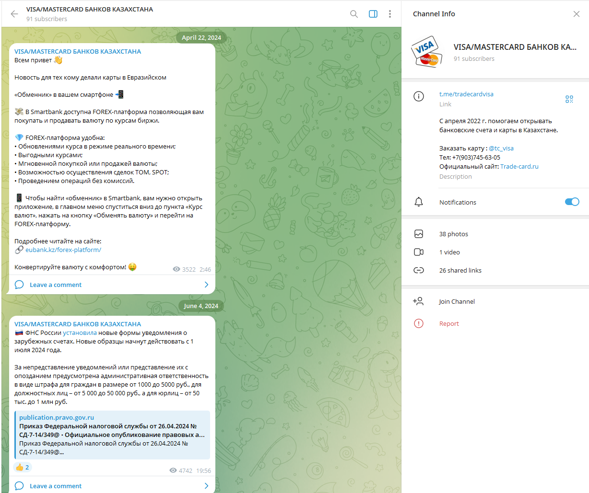The width and height of the screenshot is (589, 493).
Task: View the 26 shared links
Action: 460,270
